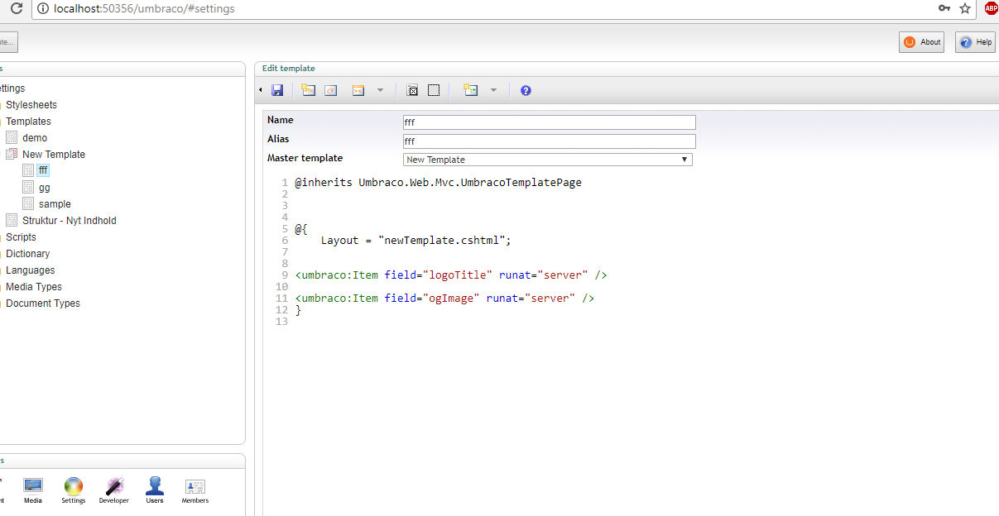Click the Insert umbraco page field icon
999x516 pixels.
pyautogui.click(x=309, y=90)
